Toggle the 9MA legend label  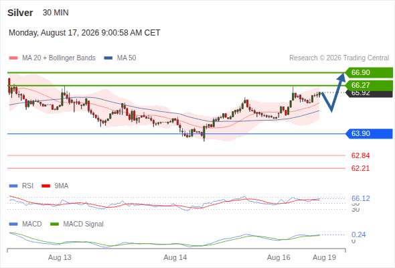tap(62, 186)
